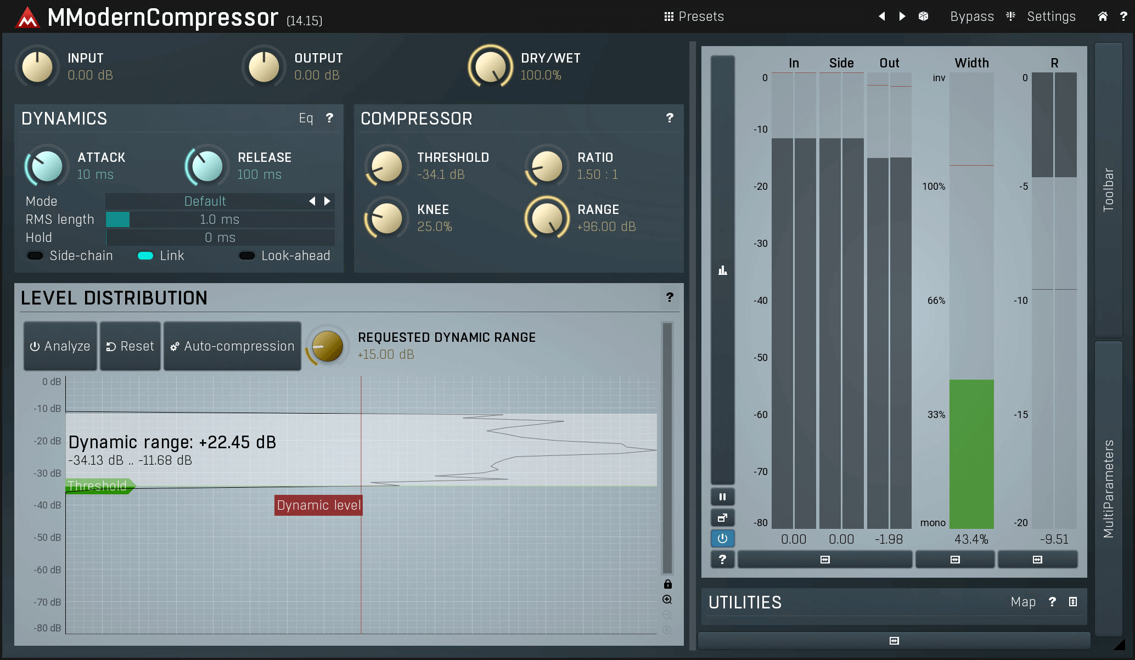Pause the level meters
The width and height of the screenshot is (1135, 660).
coord(722,497)
